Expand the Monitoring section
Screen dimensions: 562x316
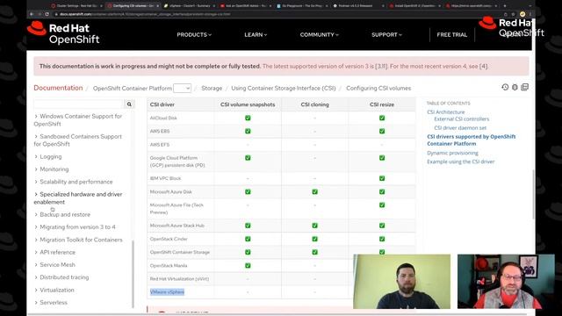point(51,169)
